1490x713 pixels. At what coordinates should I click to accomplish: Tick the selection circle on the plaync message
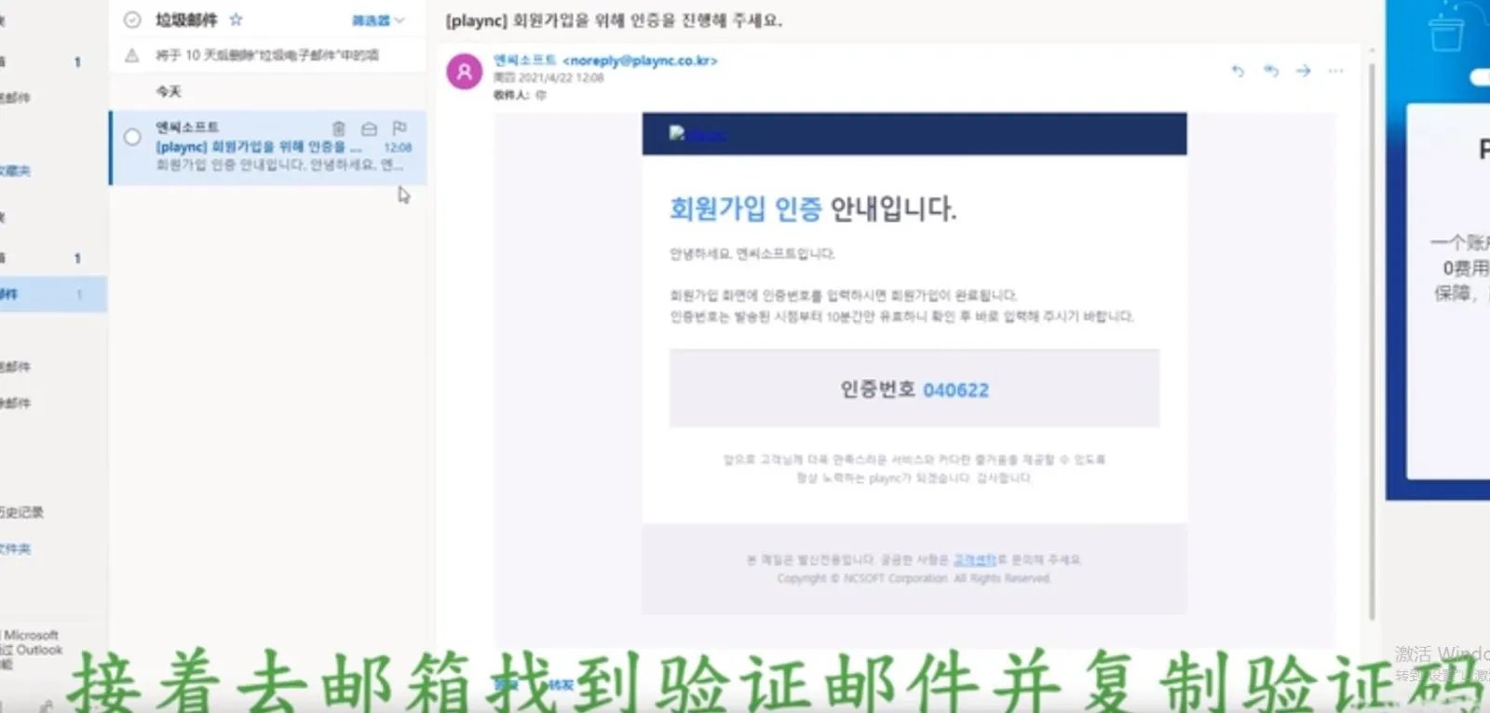pos(132,138)
